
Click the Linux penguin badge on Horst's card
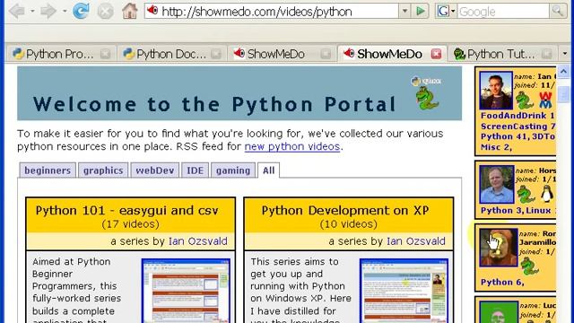click(547, 194)
